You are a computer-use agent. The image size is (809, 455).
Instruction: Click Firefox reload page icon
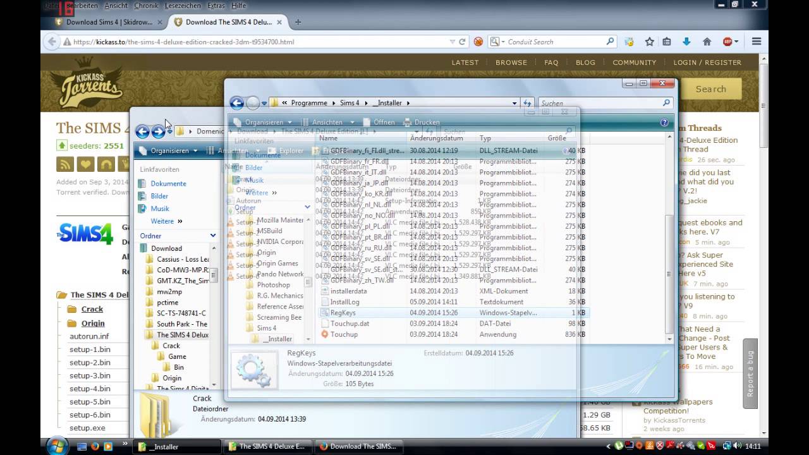coord(463,42)
